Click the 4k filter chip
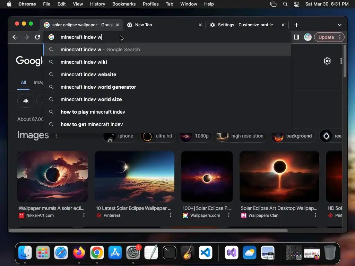This screenshot has height=266, width=355. pyautogui.click(x=26, y=101)
